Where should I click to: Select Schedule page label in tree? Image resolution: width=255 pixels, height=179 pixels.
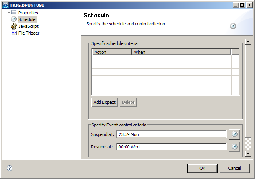point(27,19)
